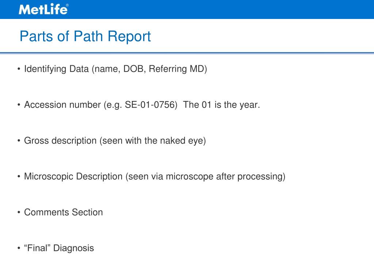Click the bullet dot before Gross description
374x280 pixels.
coord(19,140)
